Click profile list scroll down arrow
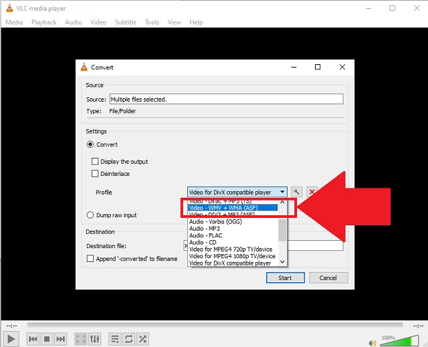The height and width of the screenshot is (347, 428). point(282,262)
